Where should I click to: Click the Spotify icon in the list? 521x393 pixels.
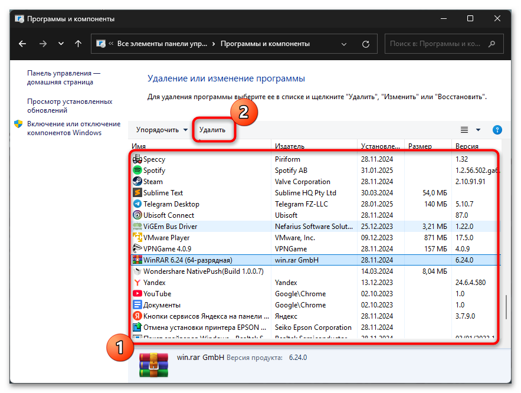pos(137,171)
